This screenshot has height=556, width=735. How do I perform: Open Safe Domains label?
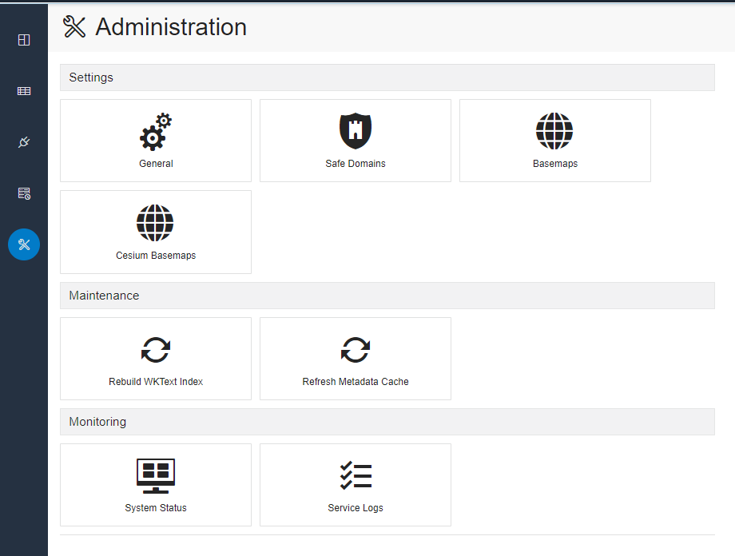pyautogui.click(x=356, y=164)
